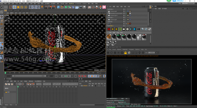Open Edit Render Settings clapperboard with gear

(54, 7)
